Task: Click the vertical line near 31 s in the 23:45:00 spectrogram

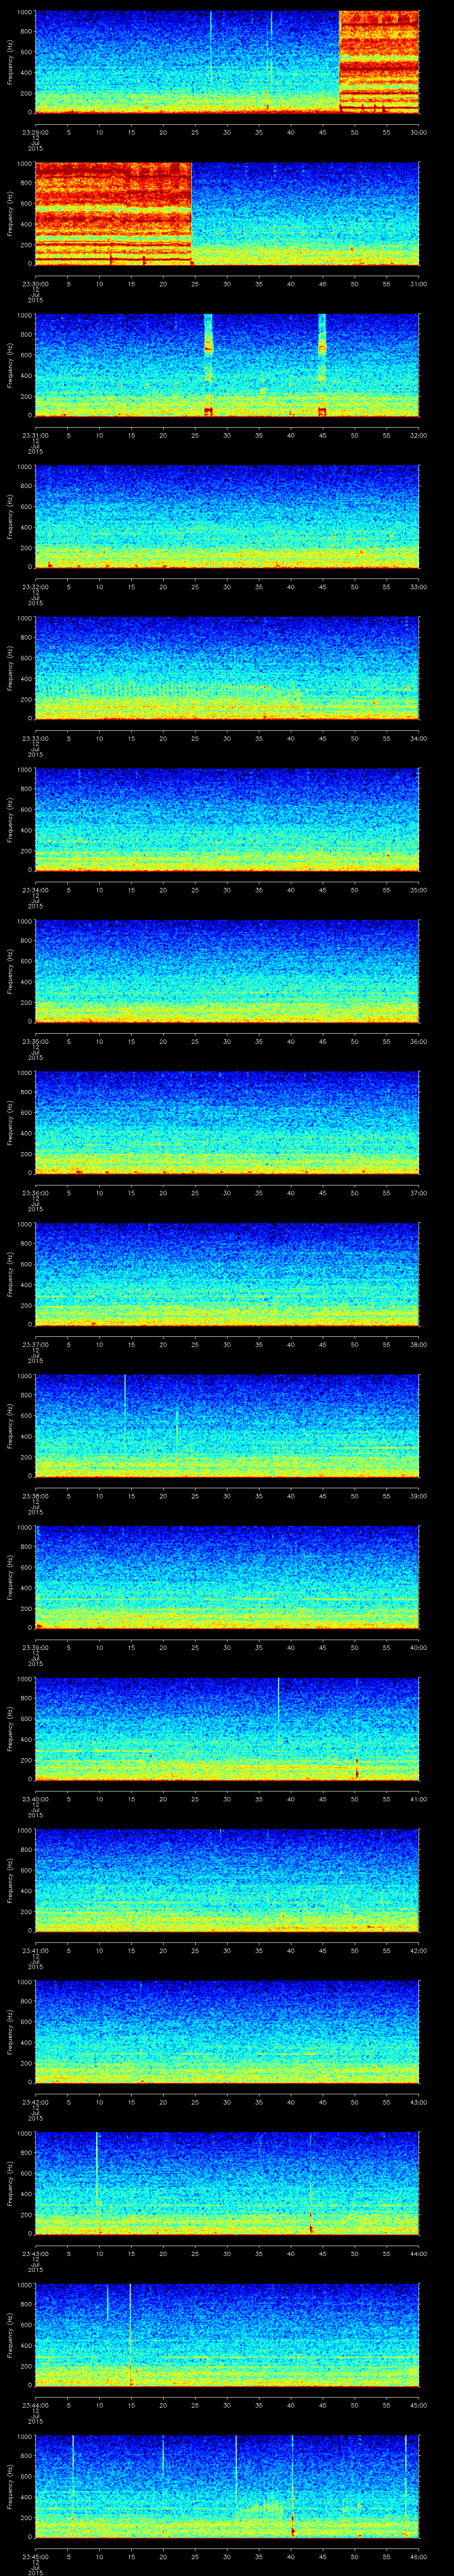Action: [x=235, y=2470]
